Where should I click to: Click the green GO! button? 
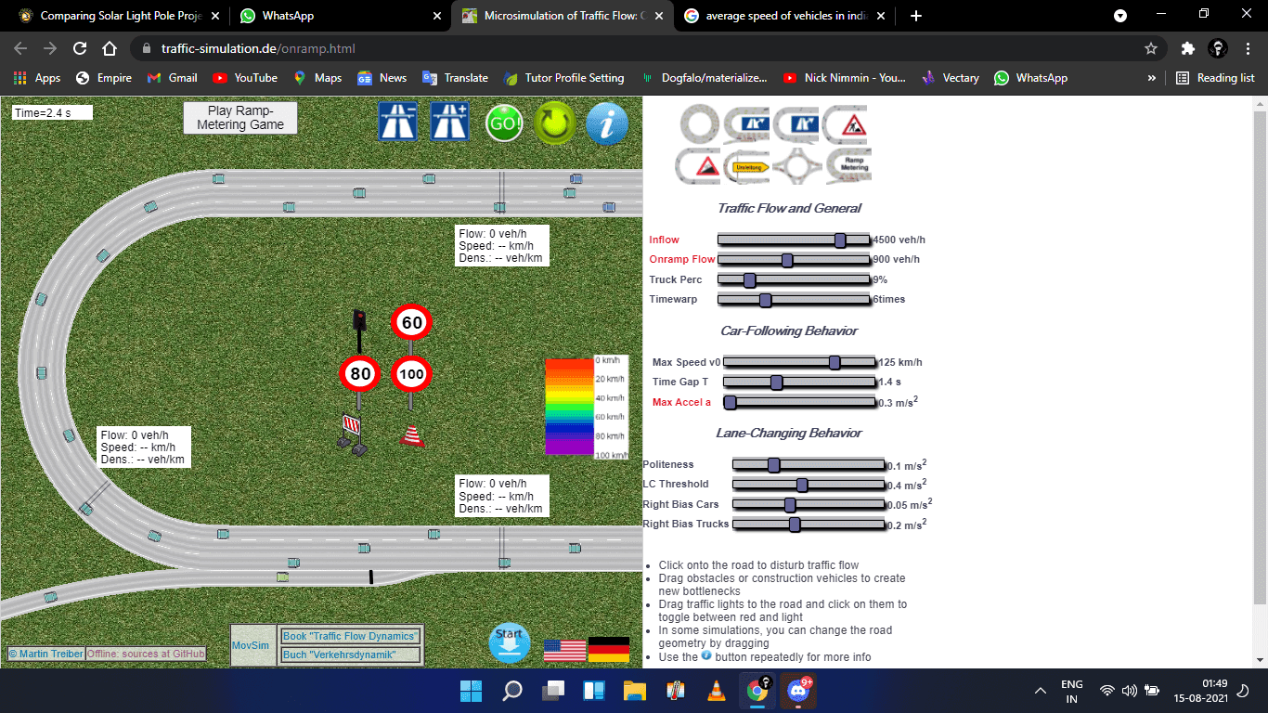[x=504, y=123]
